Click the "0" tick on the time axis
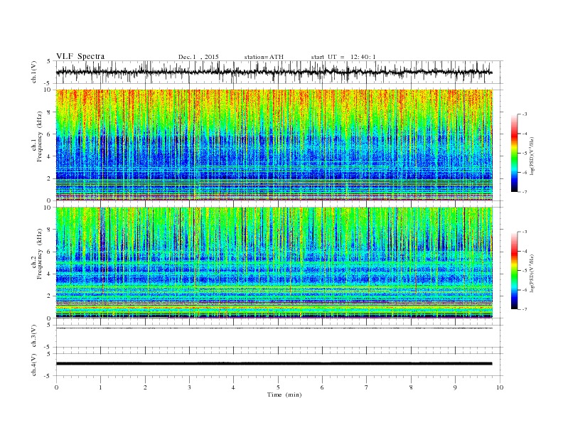This screenshot has height=435, width=563. [x=56, y=387]
